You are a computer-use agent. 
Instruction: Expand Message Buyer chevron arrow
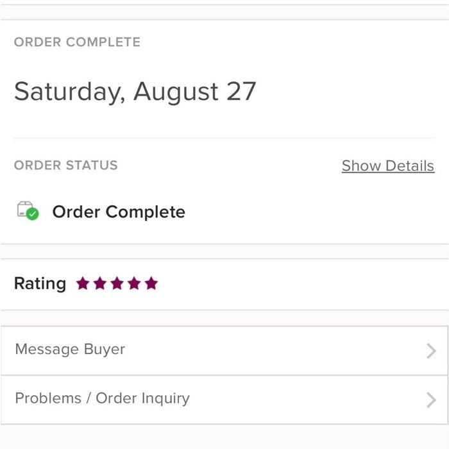(431, 351)
